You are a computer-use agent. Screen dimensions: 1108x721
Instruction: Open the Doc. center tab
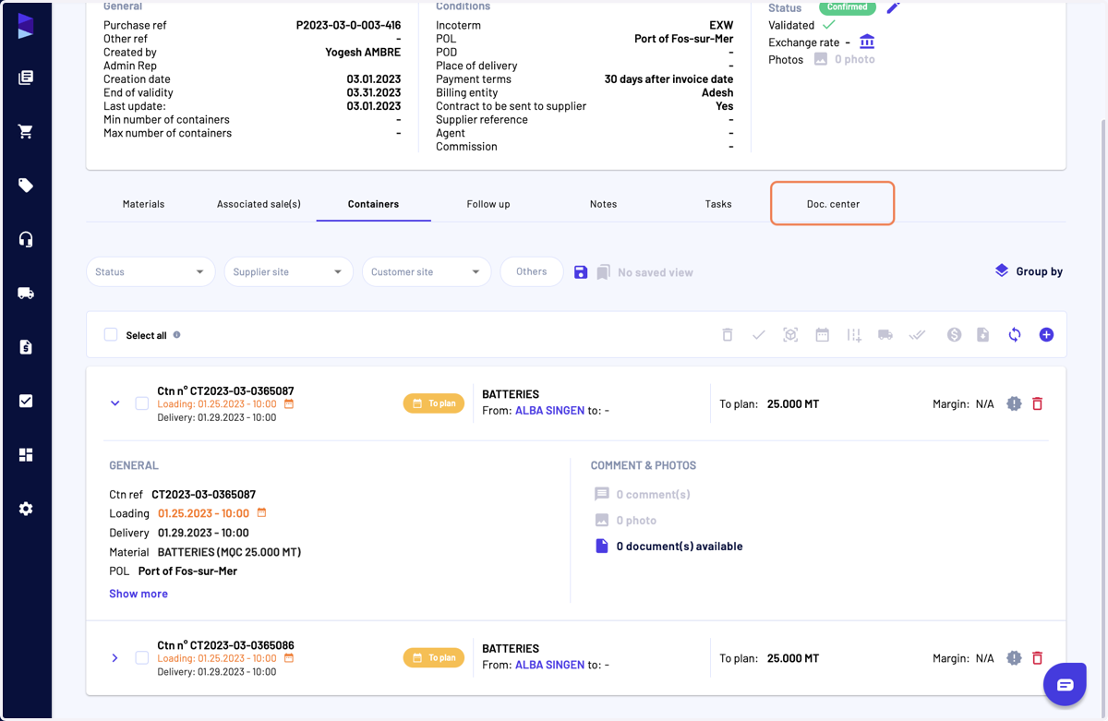coord(833,204)
